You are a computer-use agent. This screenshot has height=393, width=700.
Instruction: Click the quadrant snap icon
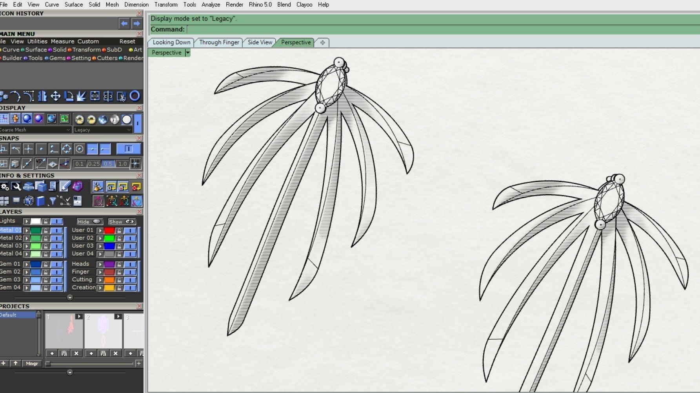[67, 149]
